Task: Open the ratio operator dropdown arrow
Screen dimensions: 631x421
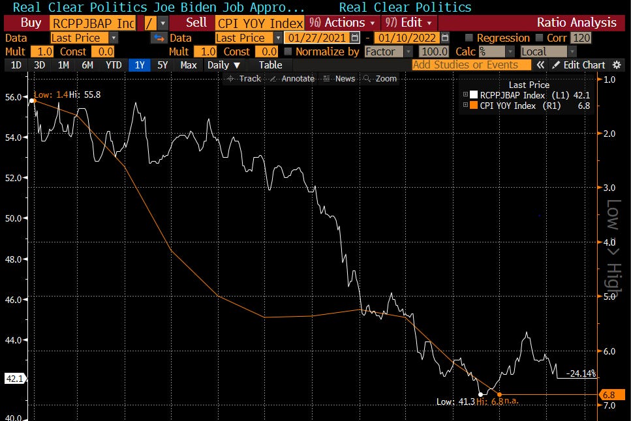Action: click(162, 23)
